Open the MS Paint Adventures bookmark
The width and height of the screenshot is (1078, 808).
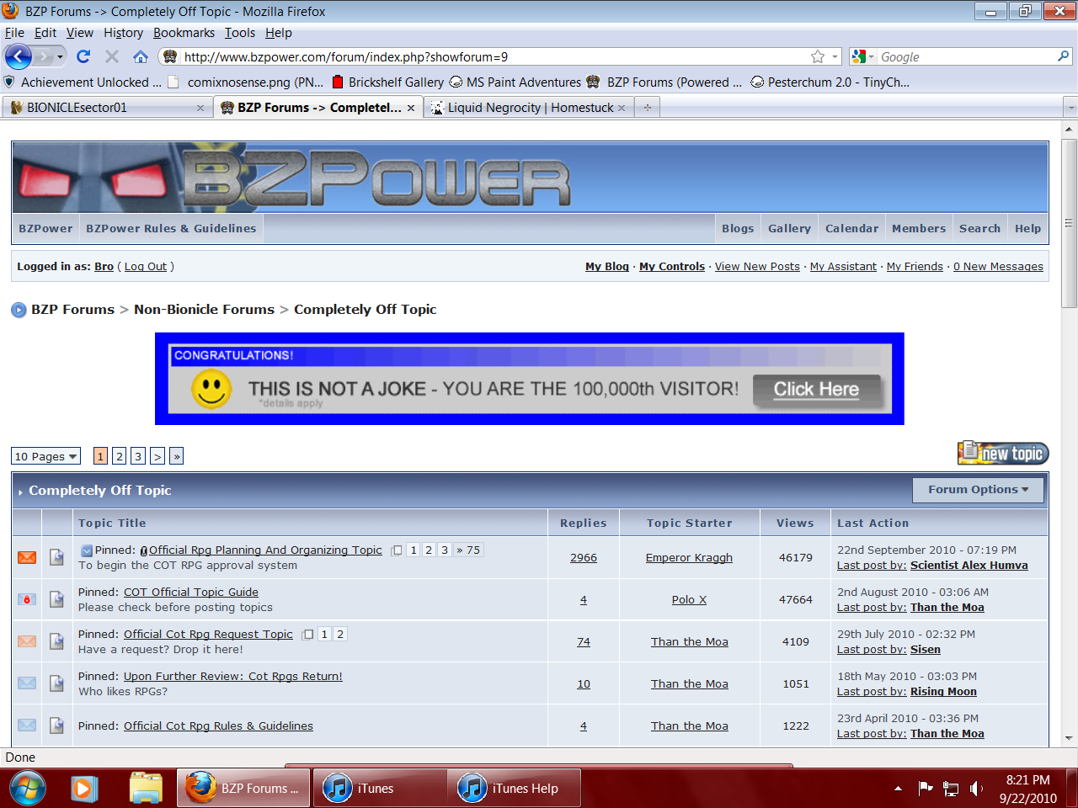click(515, 82)
